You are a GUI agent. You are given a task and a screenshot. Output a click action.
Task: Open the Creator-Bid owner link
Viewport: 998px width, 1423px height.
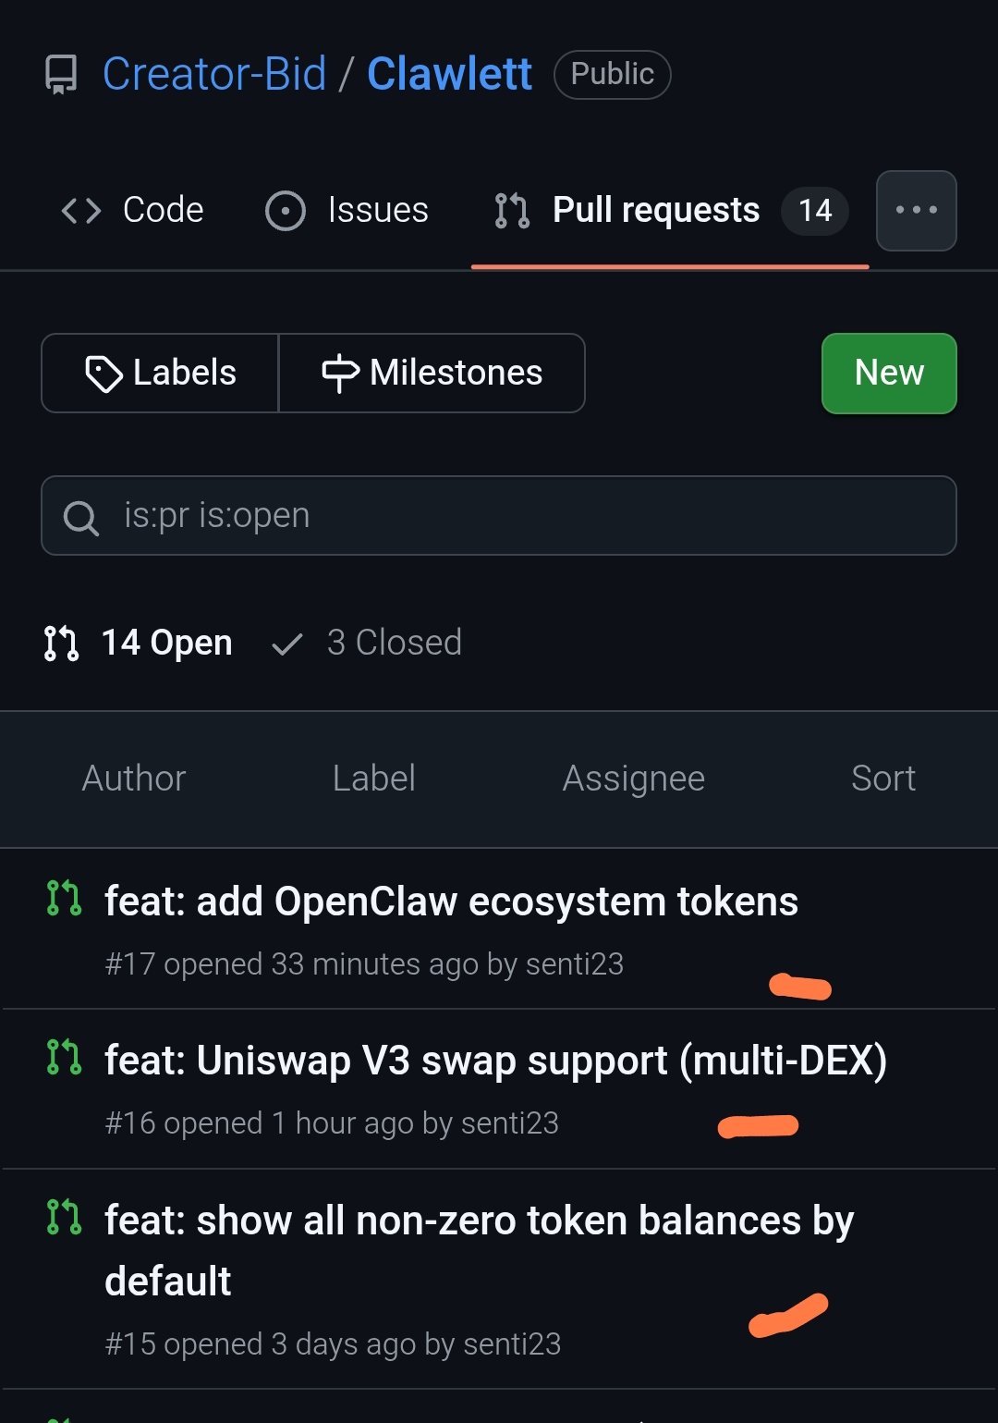click(214, 74)
